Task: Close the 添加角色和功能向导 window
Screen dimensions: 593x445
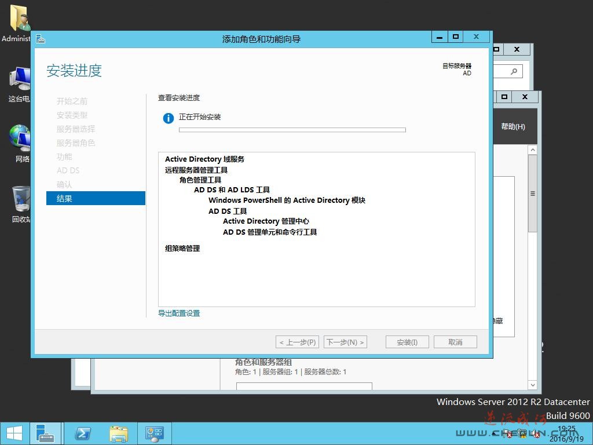Action: [x=477, y=37]
